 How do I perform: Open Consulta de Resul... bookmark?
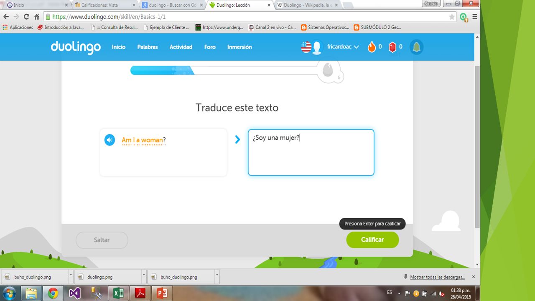tap(115, 27)
